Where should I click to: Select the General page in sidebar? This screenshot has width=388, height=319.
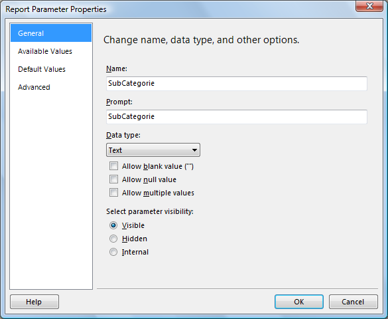point(51,33)
